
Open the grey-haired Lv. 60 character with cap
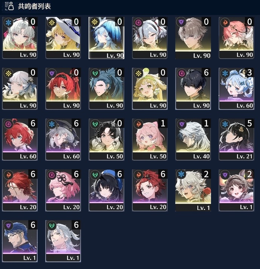63,139
